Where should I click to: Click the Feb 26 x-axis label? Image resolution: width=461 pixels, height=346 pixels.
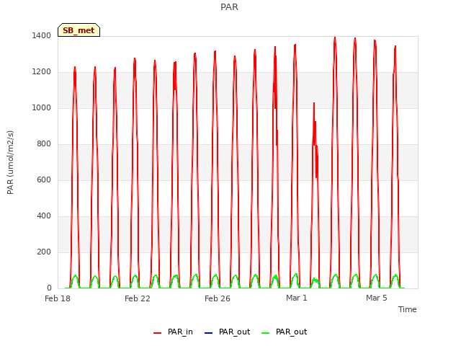click(x=218, y=298)
